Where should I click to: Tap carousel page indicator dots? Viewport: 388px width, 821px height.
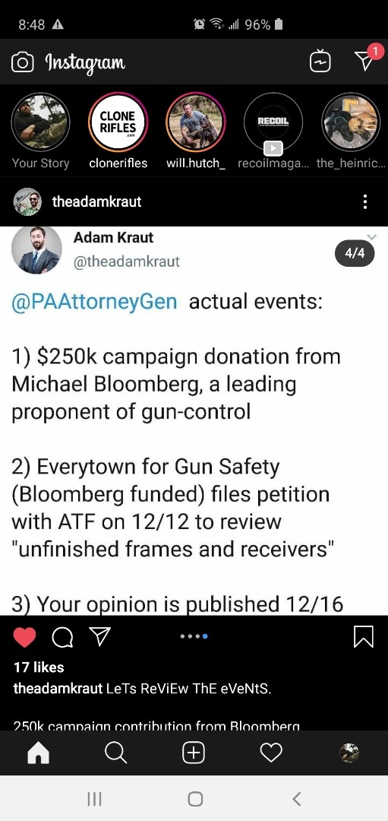click(194, 636)
